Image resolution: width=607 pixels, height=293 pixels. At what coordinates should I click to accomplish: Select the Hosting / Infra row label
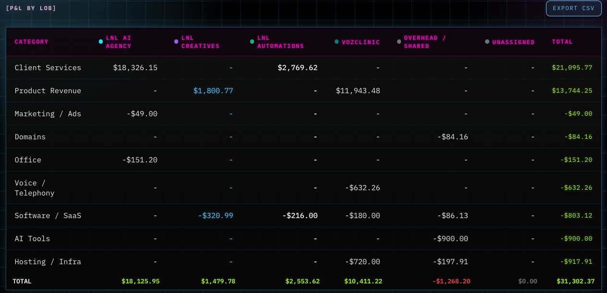tap(48, 262)
